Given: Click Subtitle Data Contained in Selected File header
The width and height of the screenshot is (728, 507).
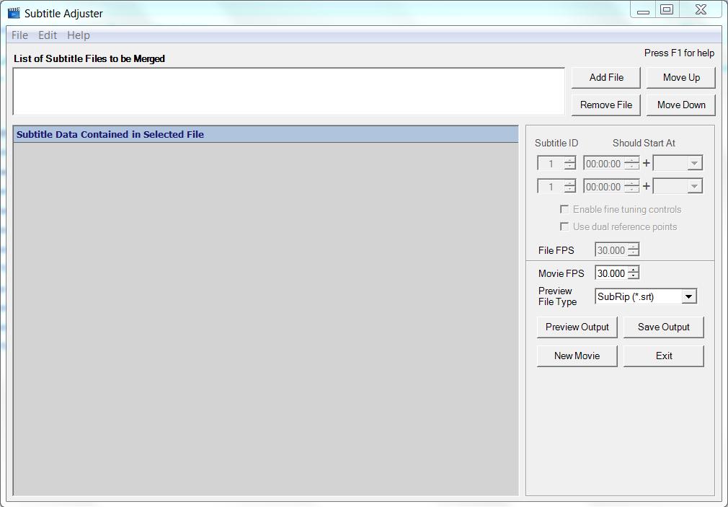Looking at the screenshot, I should (x=265, y=134).
